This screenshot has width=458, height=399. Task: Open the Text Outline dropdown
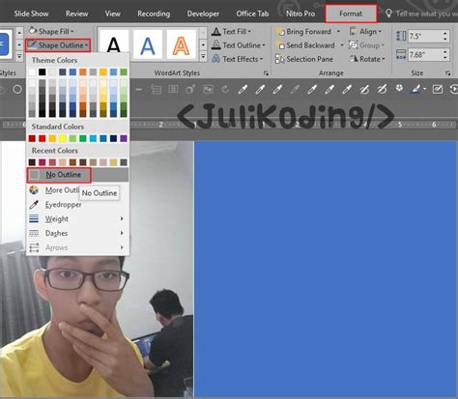pyautogui.click(x=239, y=45)
